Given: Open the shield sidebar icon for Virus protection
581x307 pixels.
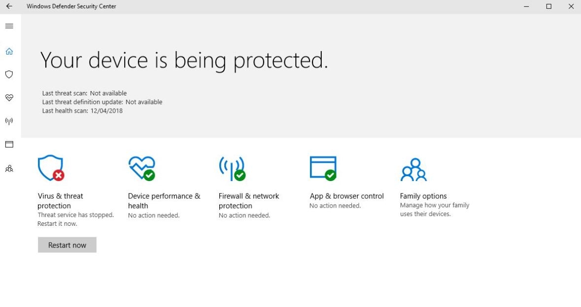Looking at the screenshot, I should tap(9, 74).
